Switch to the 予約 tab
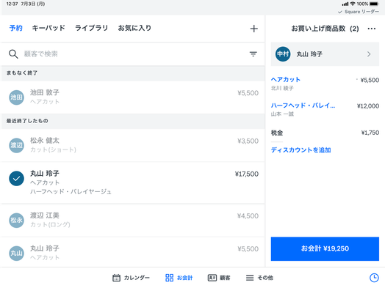The width and height of the screenshot is (385, 288). coord(16,28)
